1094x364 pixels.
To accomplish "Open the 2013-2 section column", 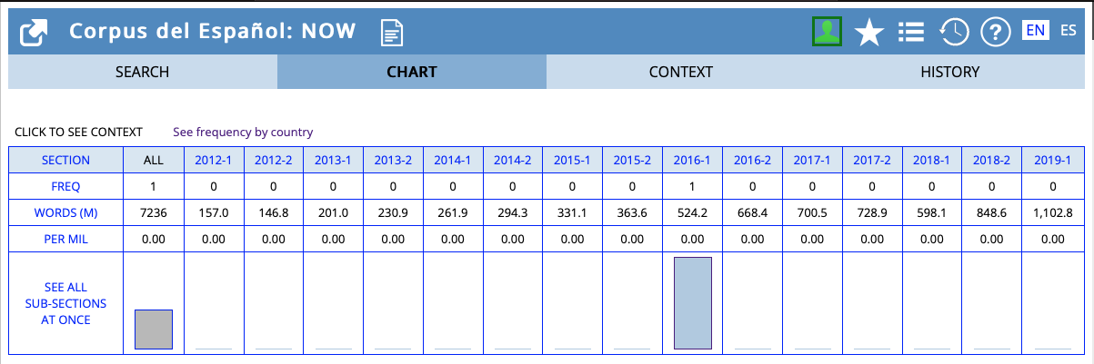I will tap(394, 160).
